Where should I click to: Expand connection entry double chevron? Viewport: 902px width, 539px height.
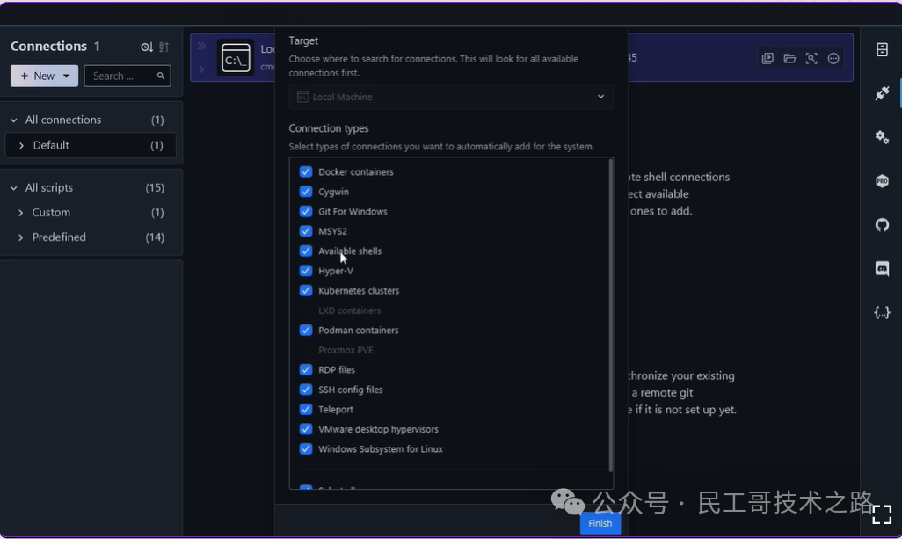pos(202,46)
